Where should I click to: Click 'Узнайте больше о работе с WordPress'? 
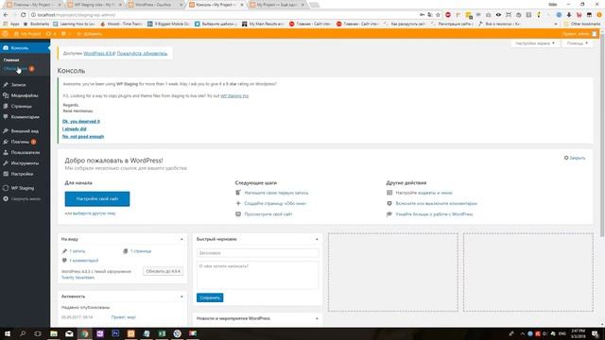[x=434, y=214]
